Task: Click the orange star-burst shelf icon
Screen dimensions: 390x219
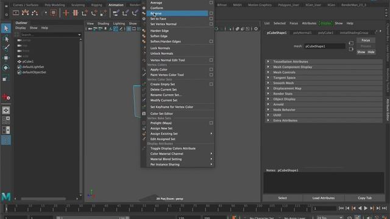Action: pyautogui.click(x=25, y=13)
